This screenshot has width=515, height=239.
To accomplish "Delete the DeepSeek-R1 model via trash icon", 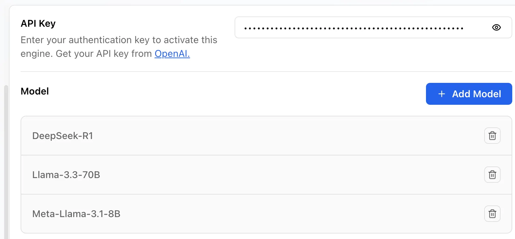I will pos(492,136).
